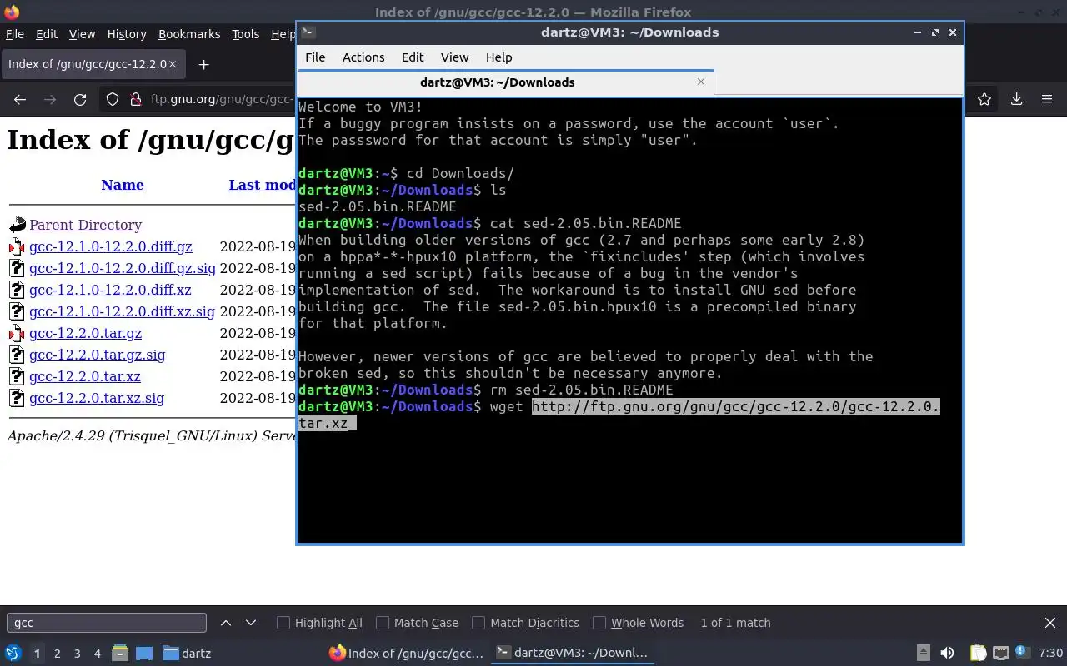Click the tracking protection shield icon
Image resolution: width=1067 pixels, height=666 pixels.
point(113,100)
